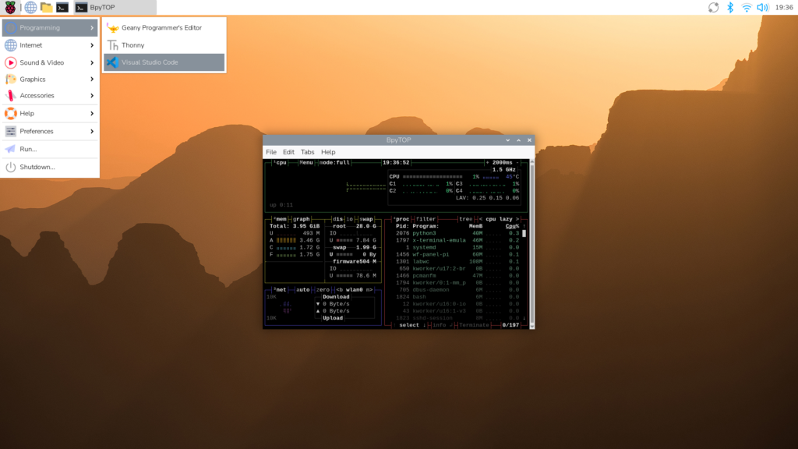Screen dimensions: 798x449
Task: Open the Tabs menu in BpyTOP window
Action: tap(307, 152)
